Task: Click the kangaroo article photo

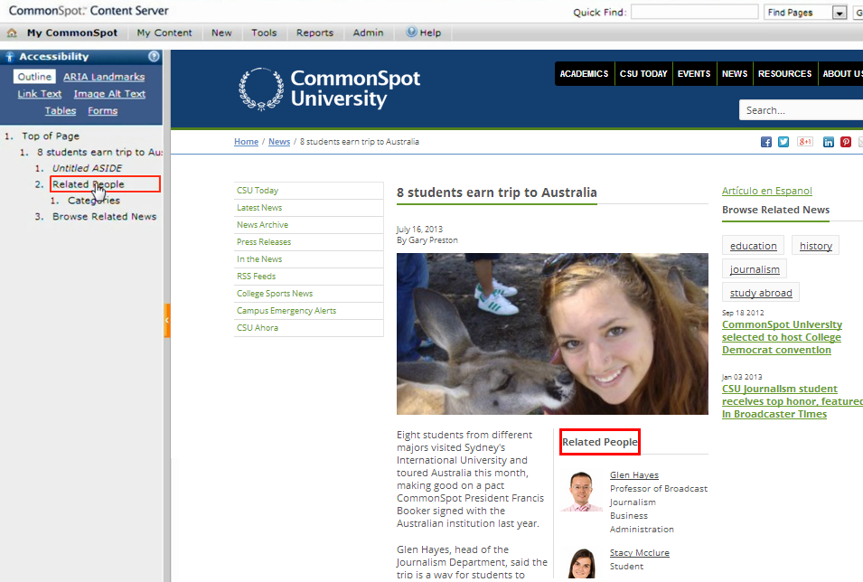Action: [552, 333]
